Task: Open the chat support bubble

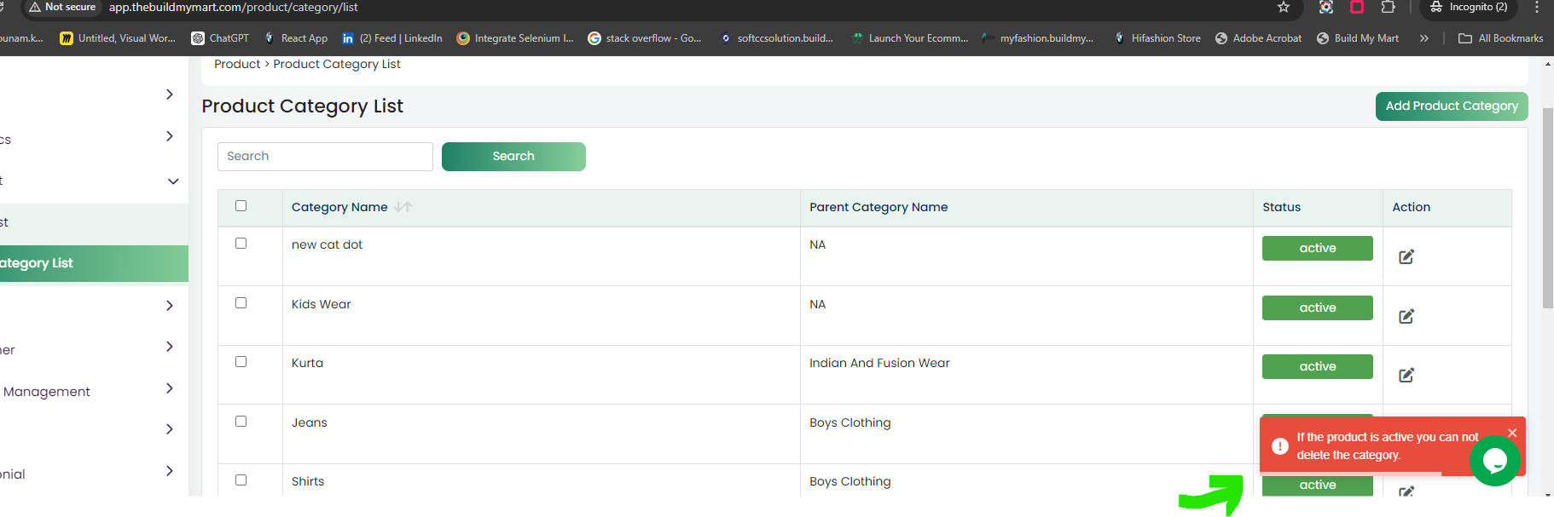Action: pyautogui.click(x=1494, y=461)
